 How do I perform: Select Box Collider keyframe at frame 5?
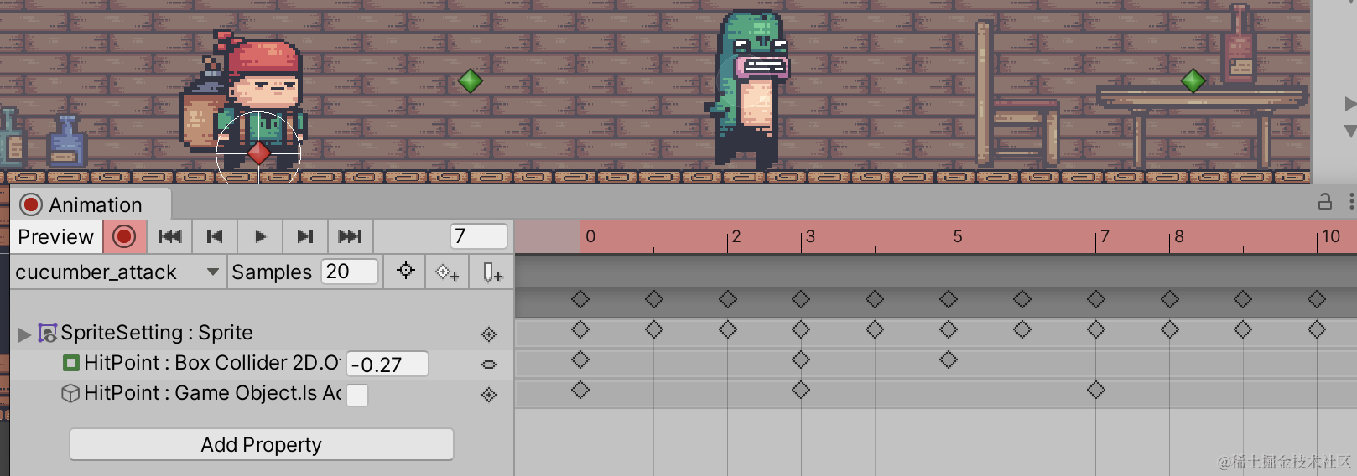coord(949,360)
